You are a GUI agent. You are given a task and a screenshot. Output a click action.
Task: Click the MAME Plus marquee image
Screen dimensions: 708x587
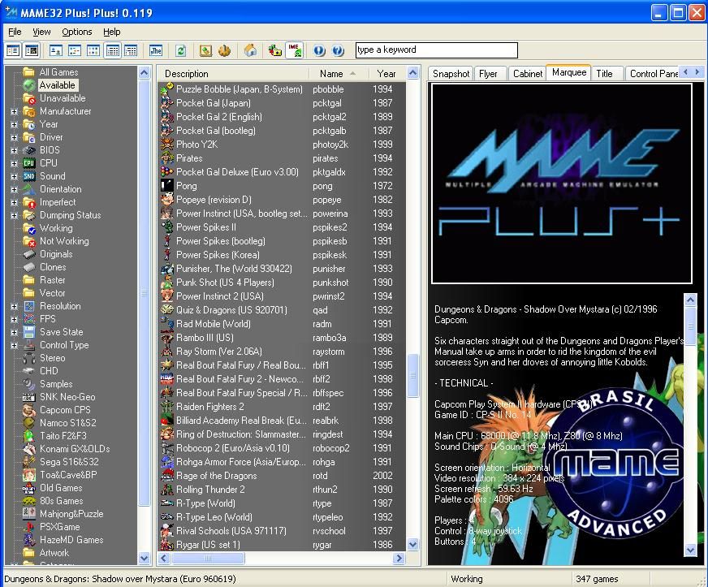[562, 183]
